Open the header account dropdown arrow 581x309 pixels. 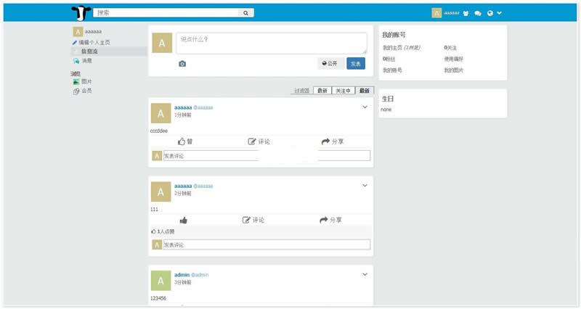tap(500, 13)
